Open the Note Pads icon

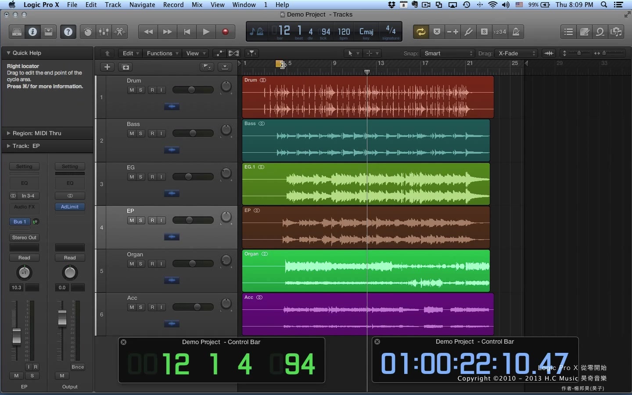pos(585,32)
